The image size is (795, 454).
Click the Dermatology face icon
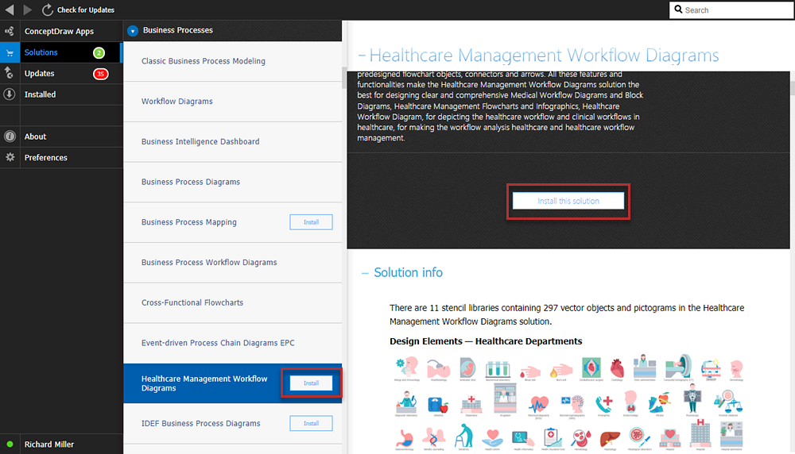point(736,370)
